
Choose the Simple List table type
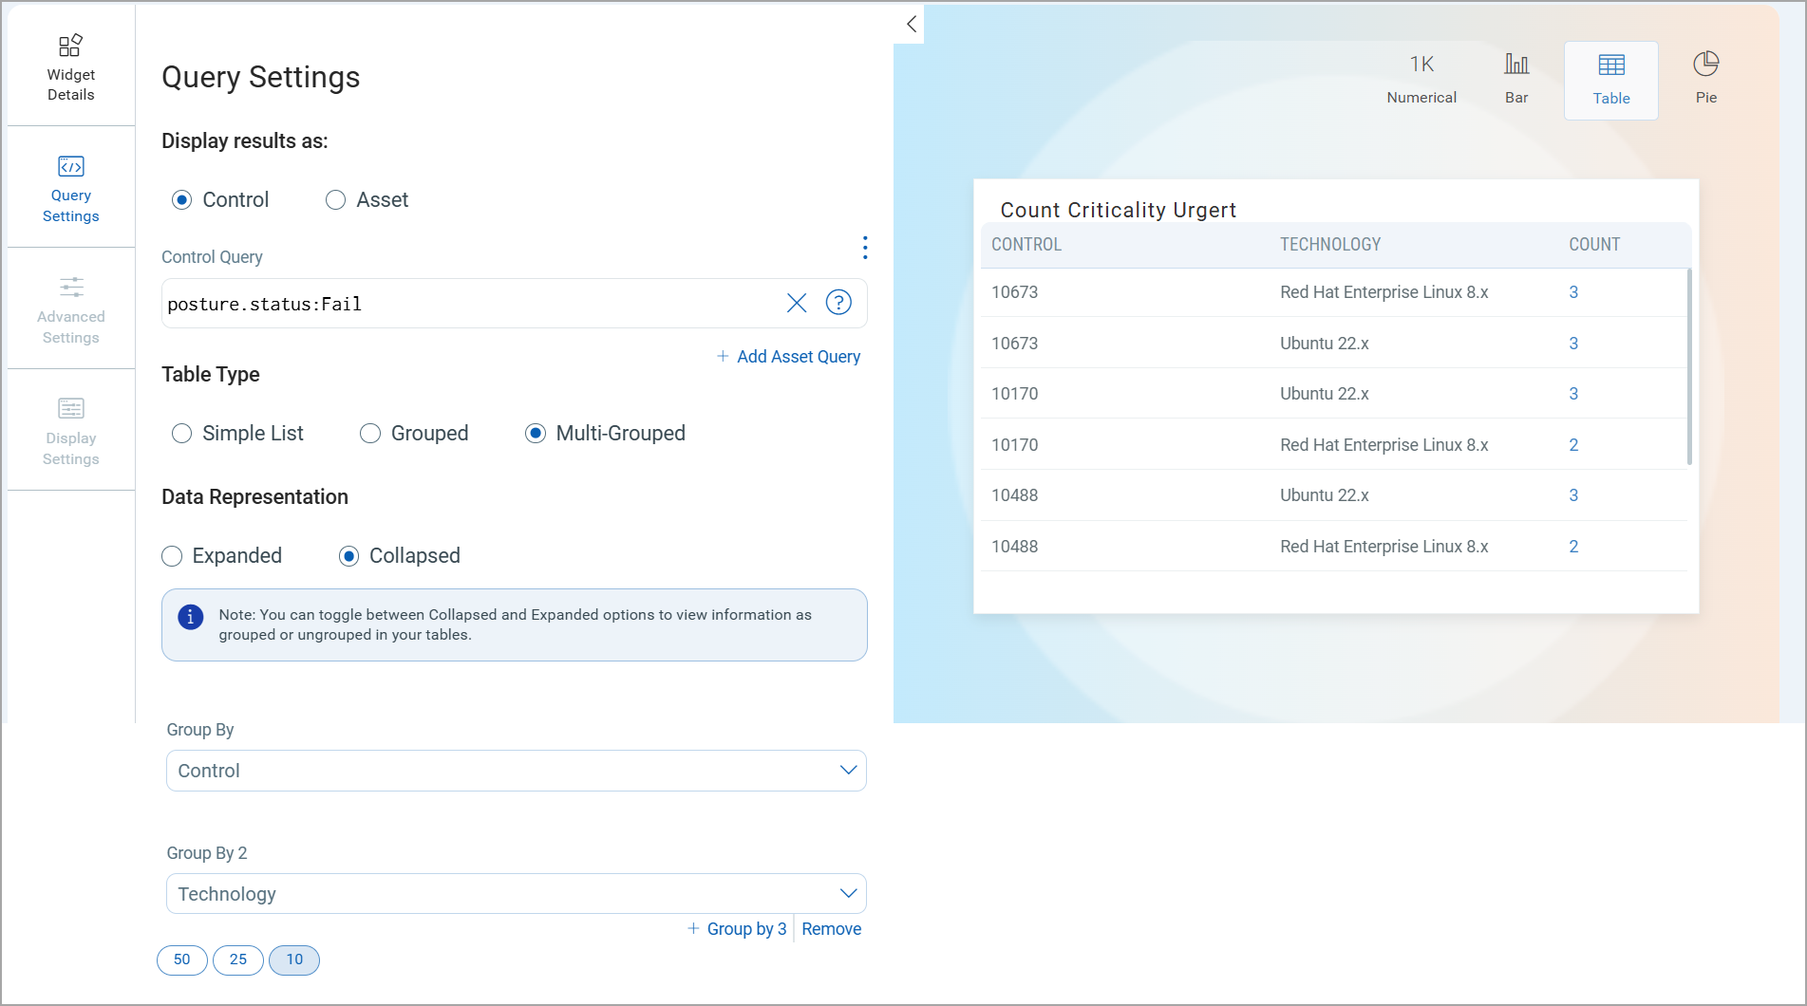[237, 434]
